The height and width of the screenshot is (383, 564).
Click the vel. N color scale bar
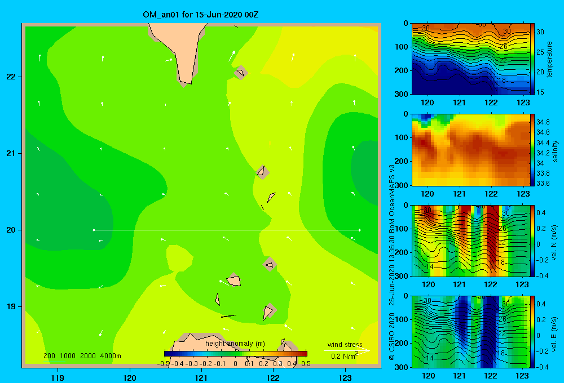pos(532,241)
